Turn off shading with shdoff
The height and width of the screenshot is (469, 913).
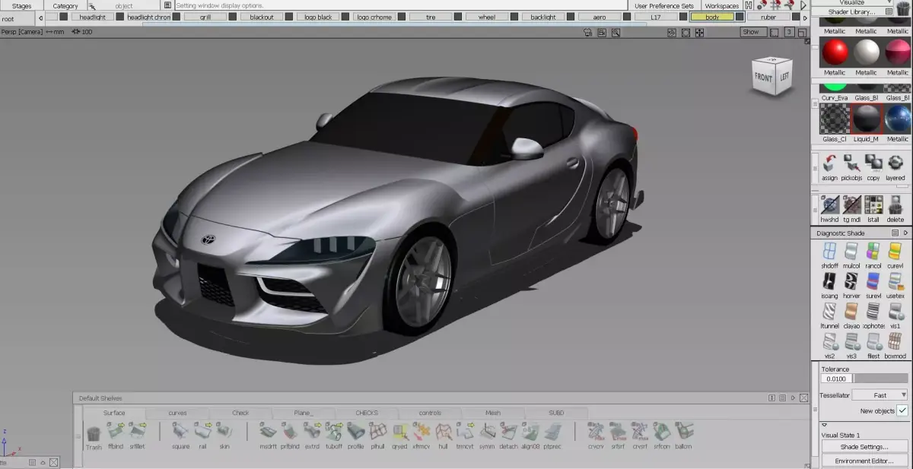[829, 255]
